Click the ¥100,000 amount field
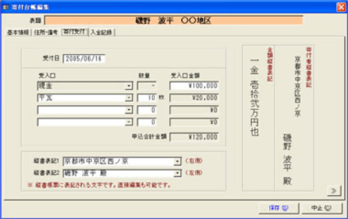 194,86
